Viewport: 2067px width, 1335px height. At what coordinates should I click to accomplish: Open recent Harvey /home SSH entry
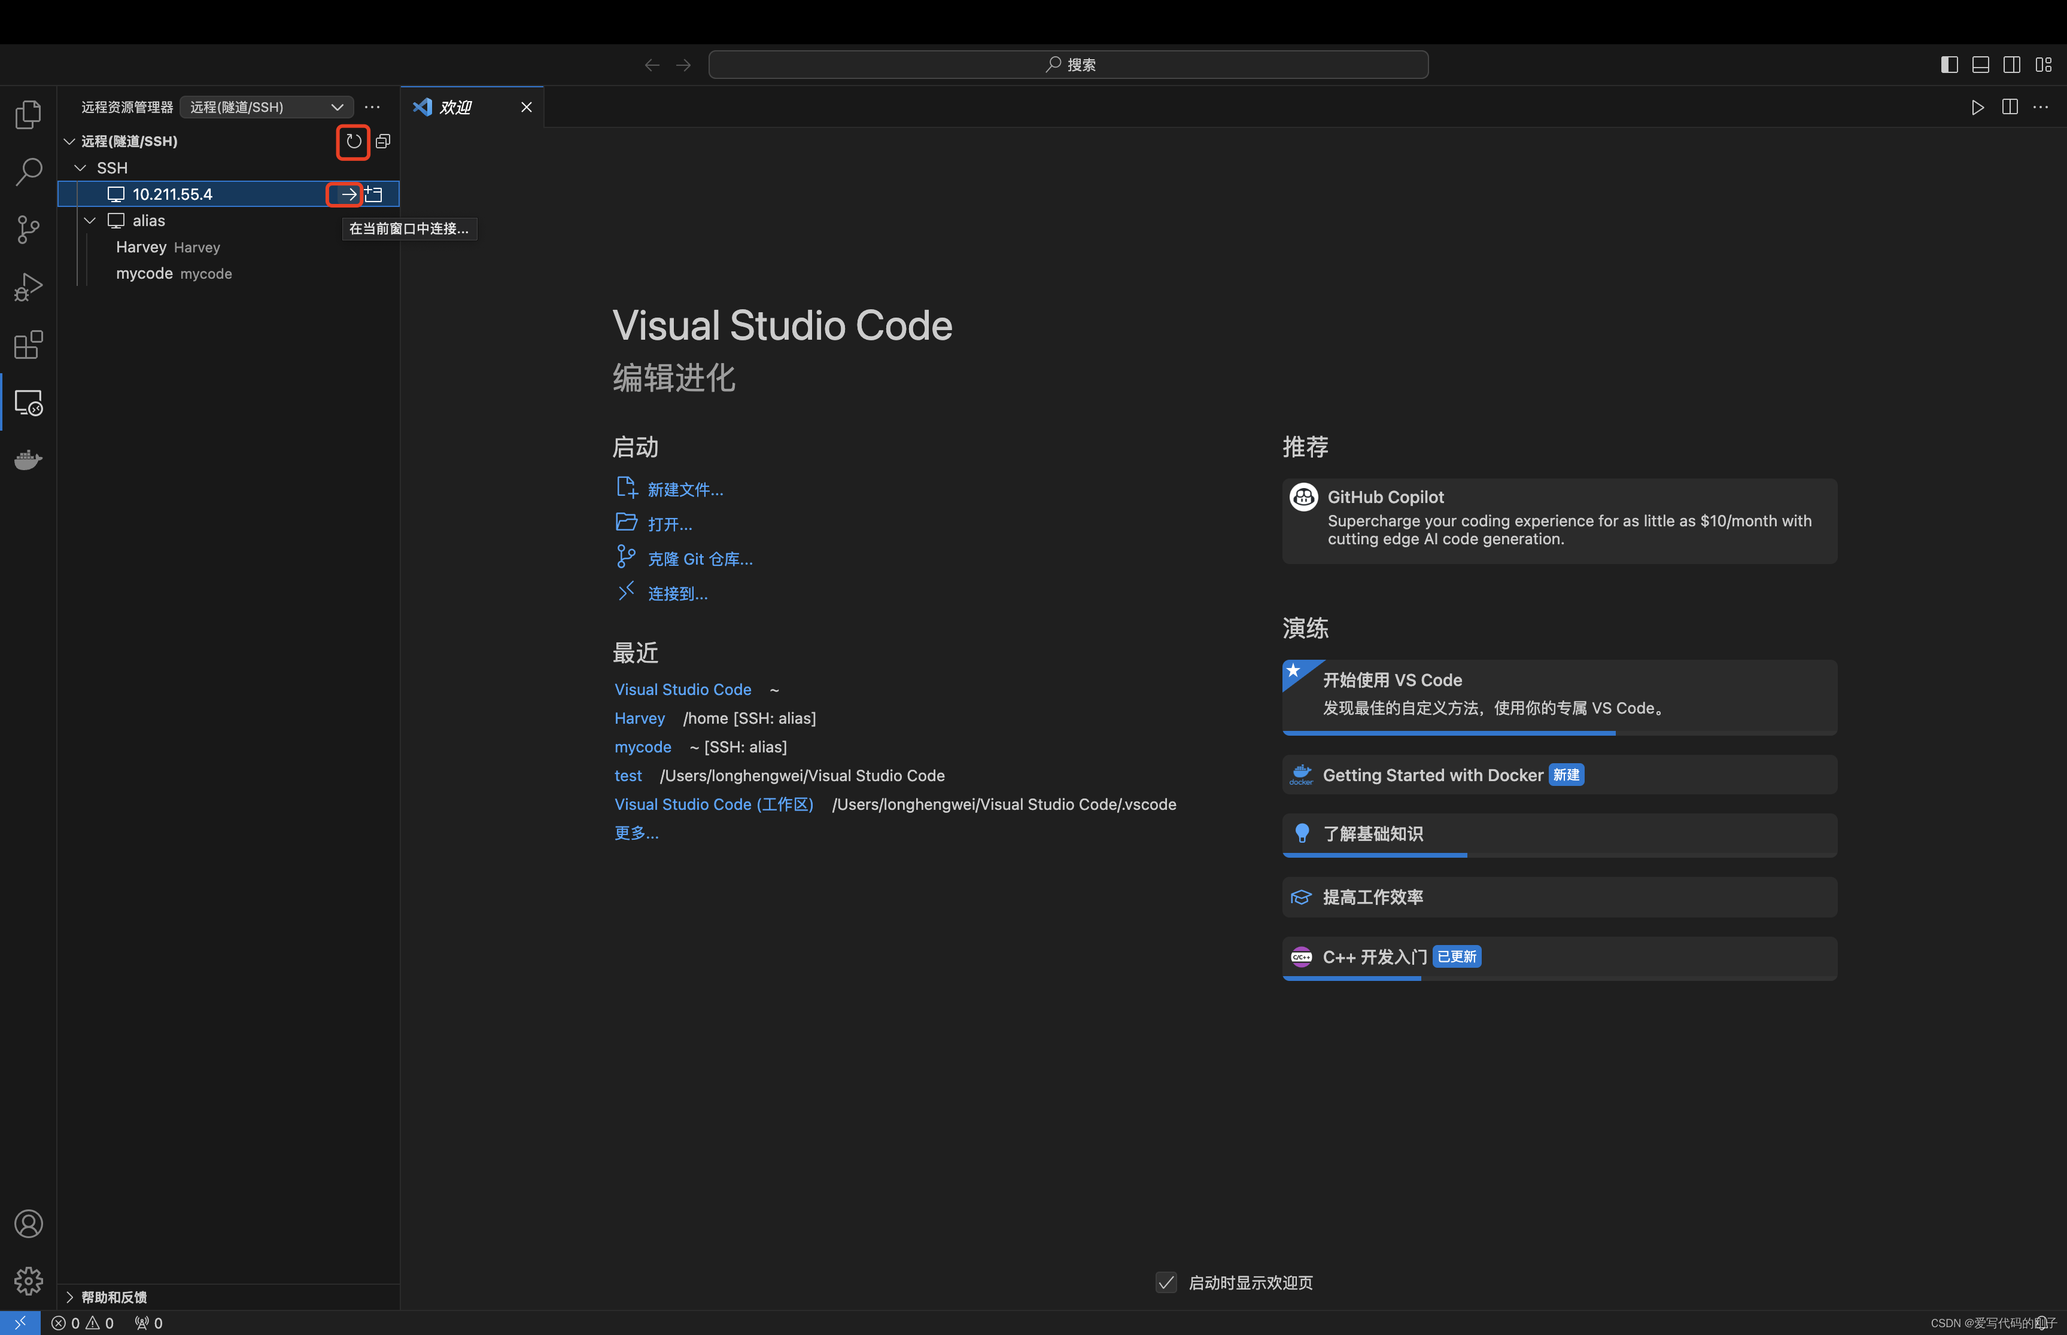(x=639, y=718)
